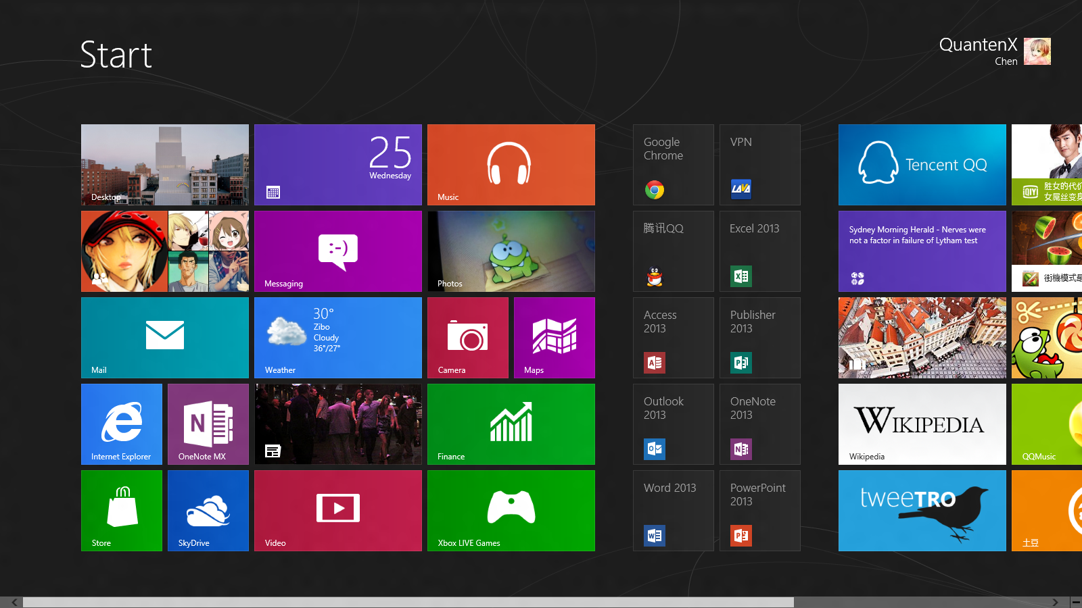Viewport: 1082px width, 608px height.
Task: Click the horizontal scrollbar thumb
Action: (x=408, y=602)
